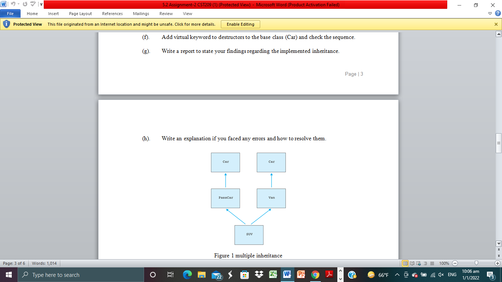This screenshot has height=282, width=502.
Task: Select the Web Layout view icon
Action: [x=419, y=263]
